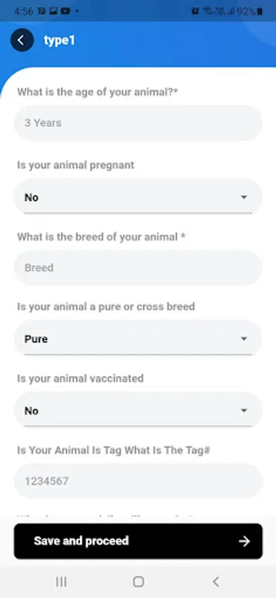The image size is (276, 598).
Task: Tap the arrow icon on Save and proceed
Action: pyautogui.click(x=244, y=541)
